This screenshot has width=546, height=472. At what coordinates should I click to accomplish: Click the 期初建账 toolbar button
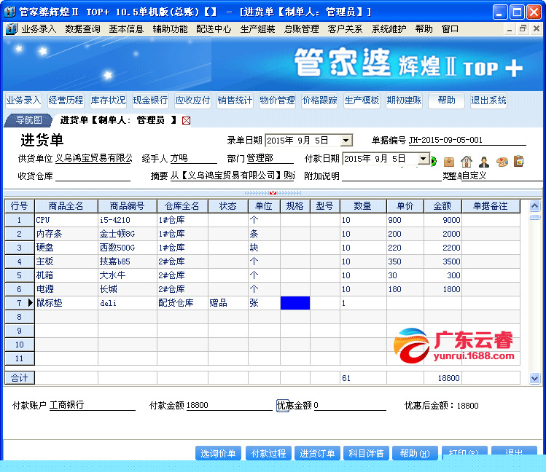coord(404,101)
